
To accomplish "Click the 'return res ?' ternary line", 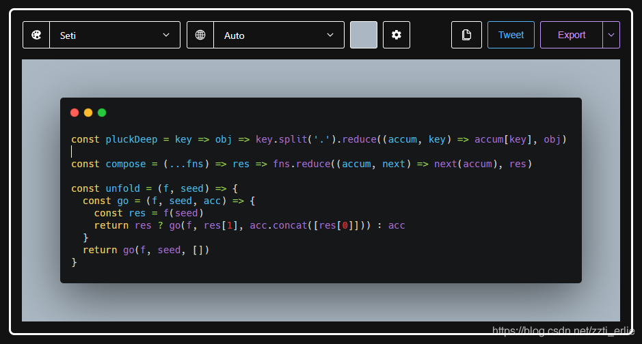I will point(250,225).
